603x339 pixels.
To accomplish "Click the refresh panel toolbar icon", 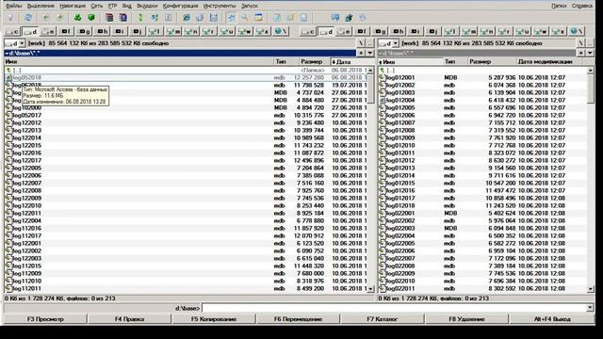I will pyautogui.click(x=27, y=18).
